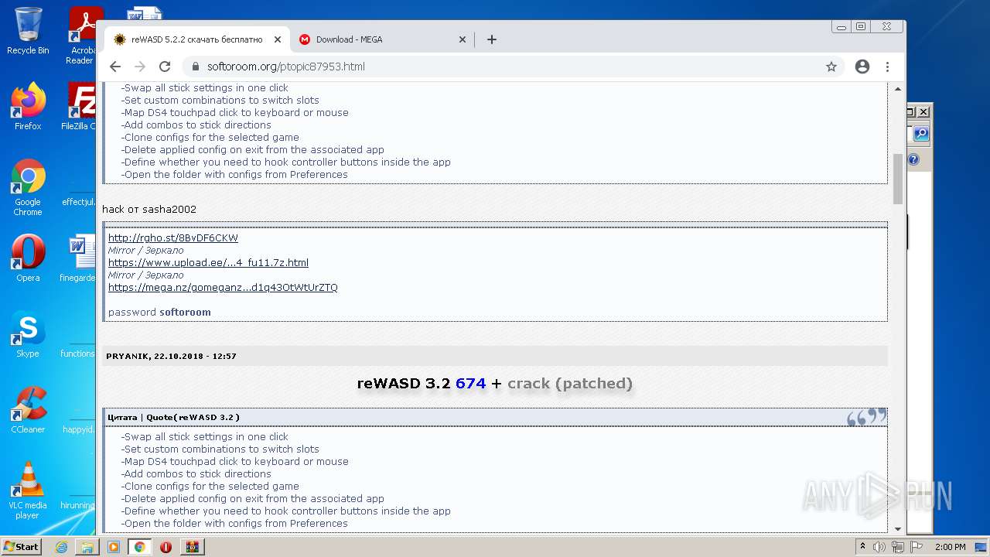Open the volume control tray icon
This screenshot has height=557, width=990.
pyautogui.click(x=881, y=547)
